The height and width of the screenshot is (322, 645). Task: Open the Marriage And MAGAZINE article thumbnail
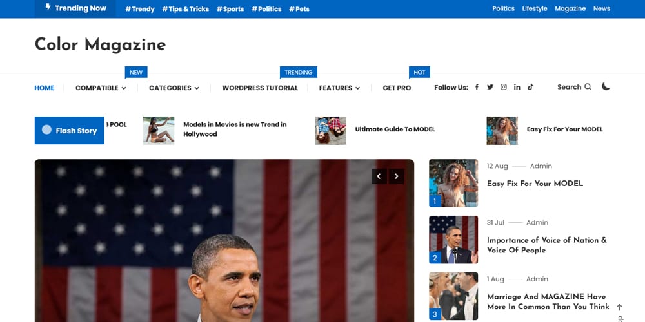coord(453,296)
